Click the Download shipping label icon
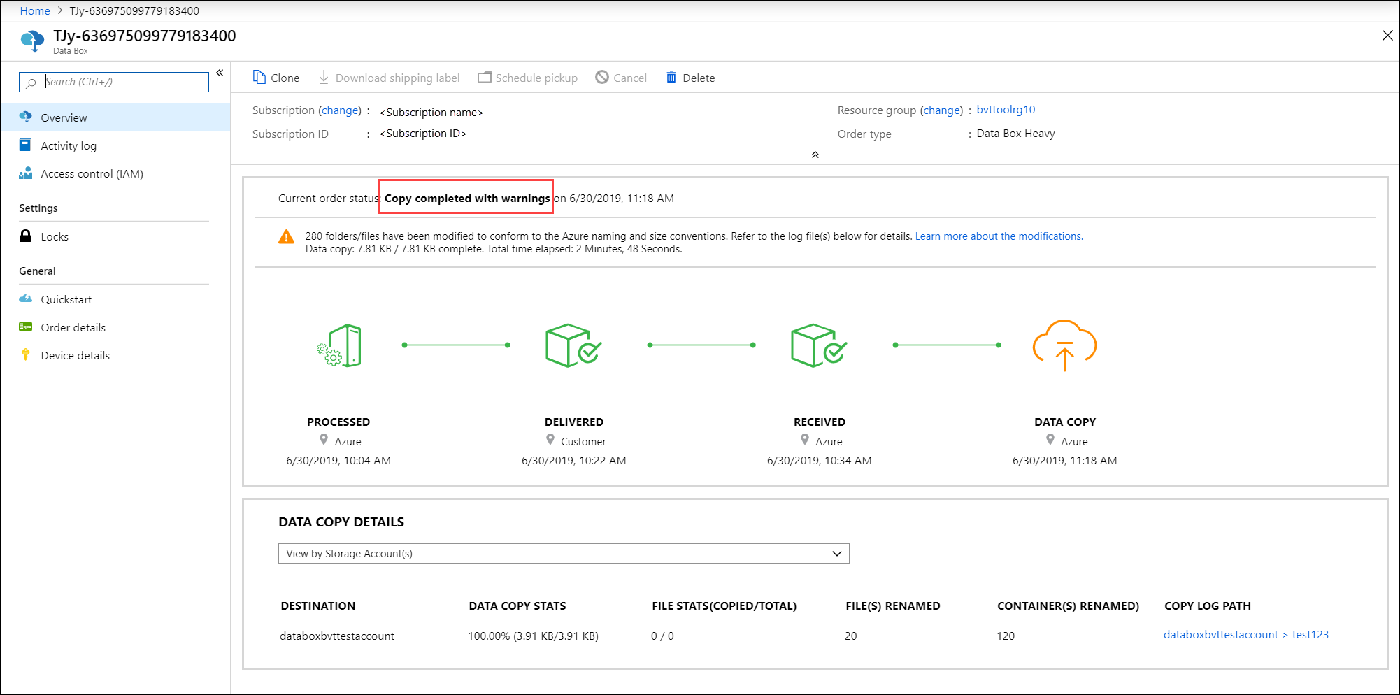1400x695 pixels. point(323,77)
